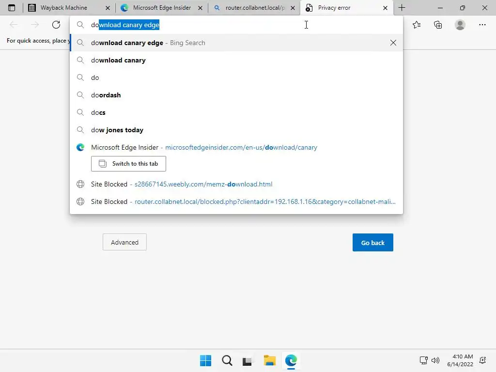Click the browser forward arrow

coord(35,25)
